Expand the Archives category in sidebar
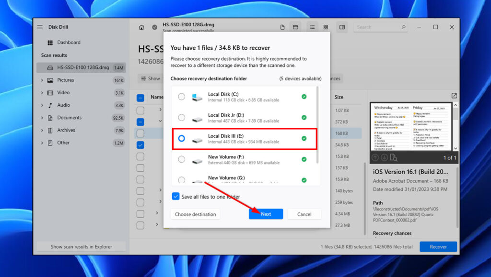This screenshot has width=491, height=277. [x=42, y=130]
